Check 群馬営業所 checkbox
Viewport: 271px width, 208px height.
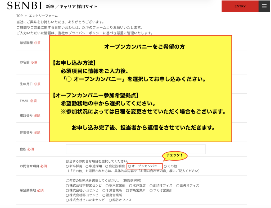click(x=127, y=190)
